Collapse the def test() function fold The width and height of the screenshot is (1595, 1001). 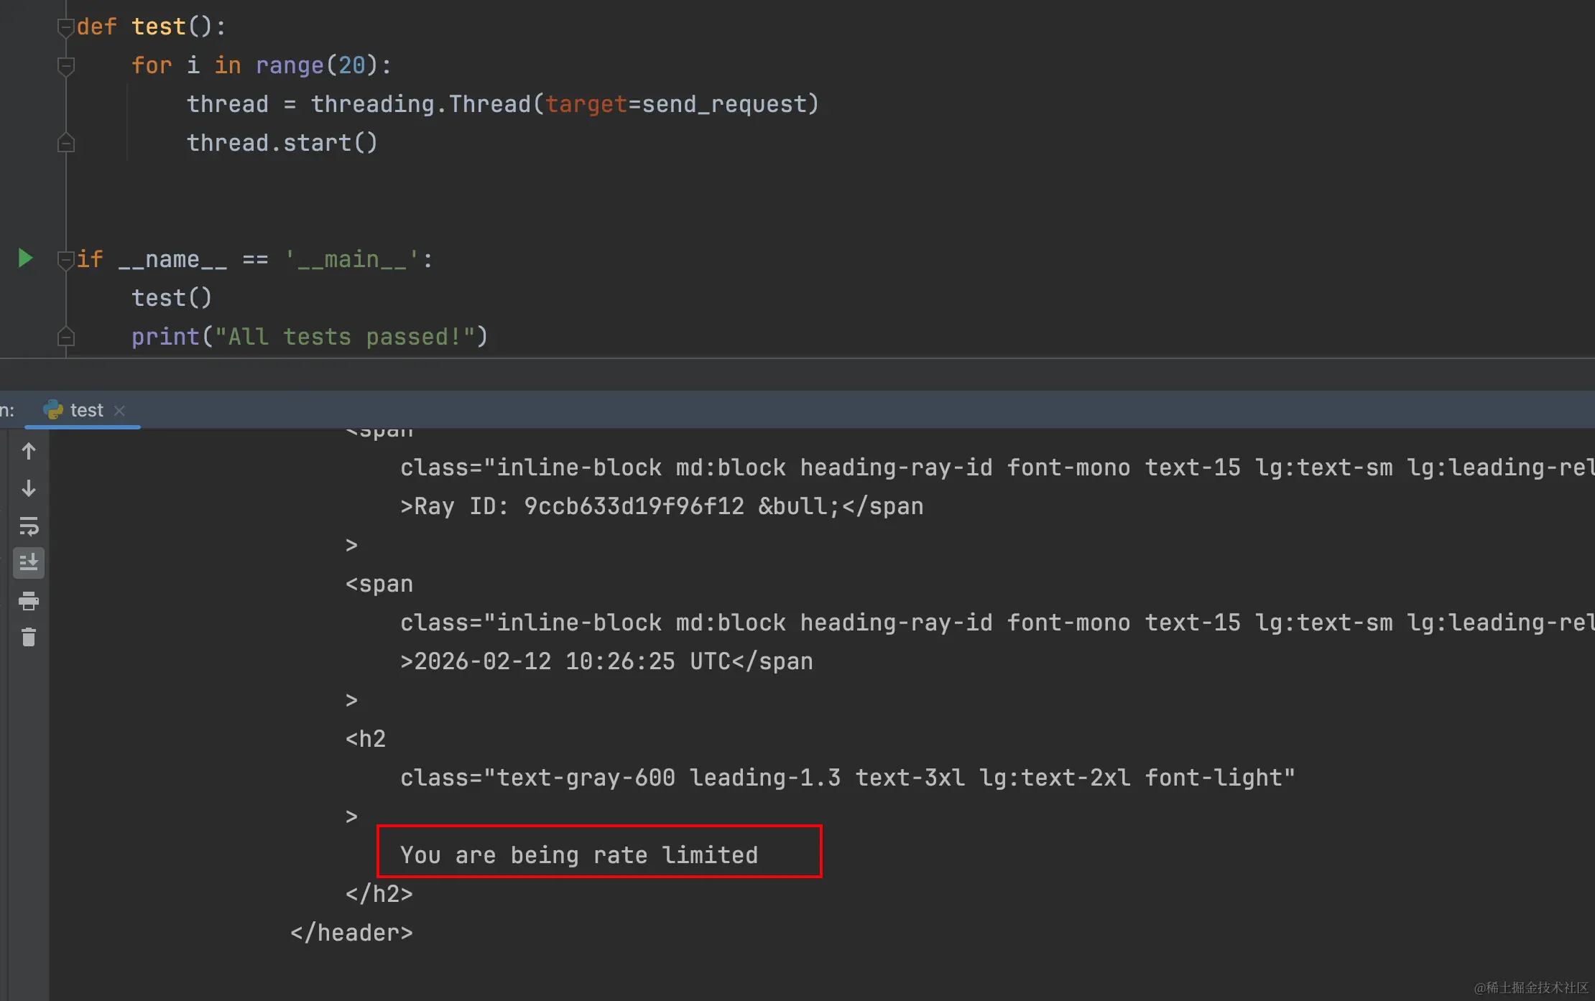coord(65,28)
